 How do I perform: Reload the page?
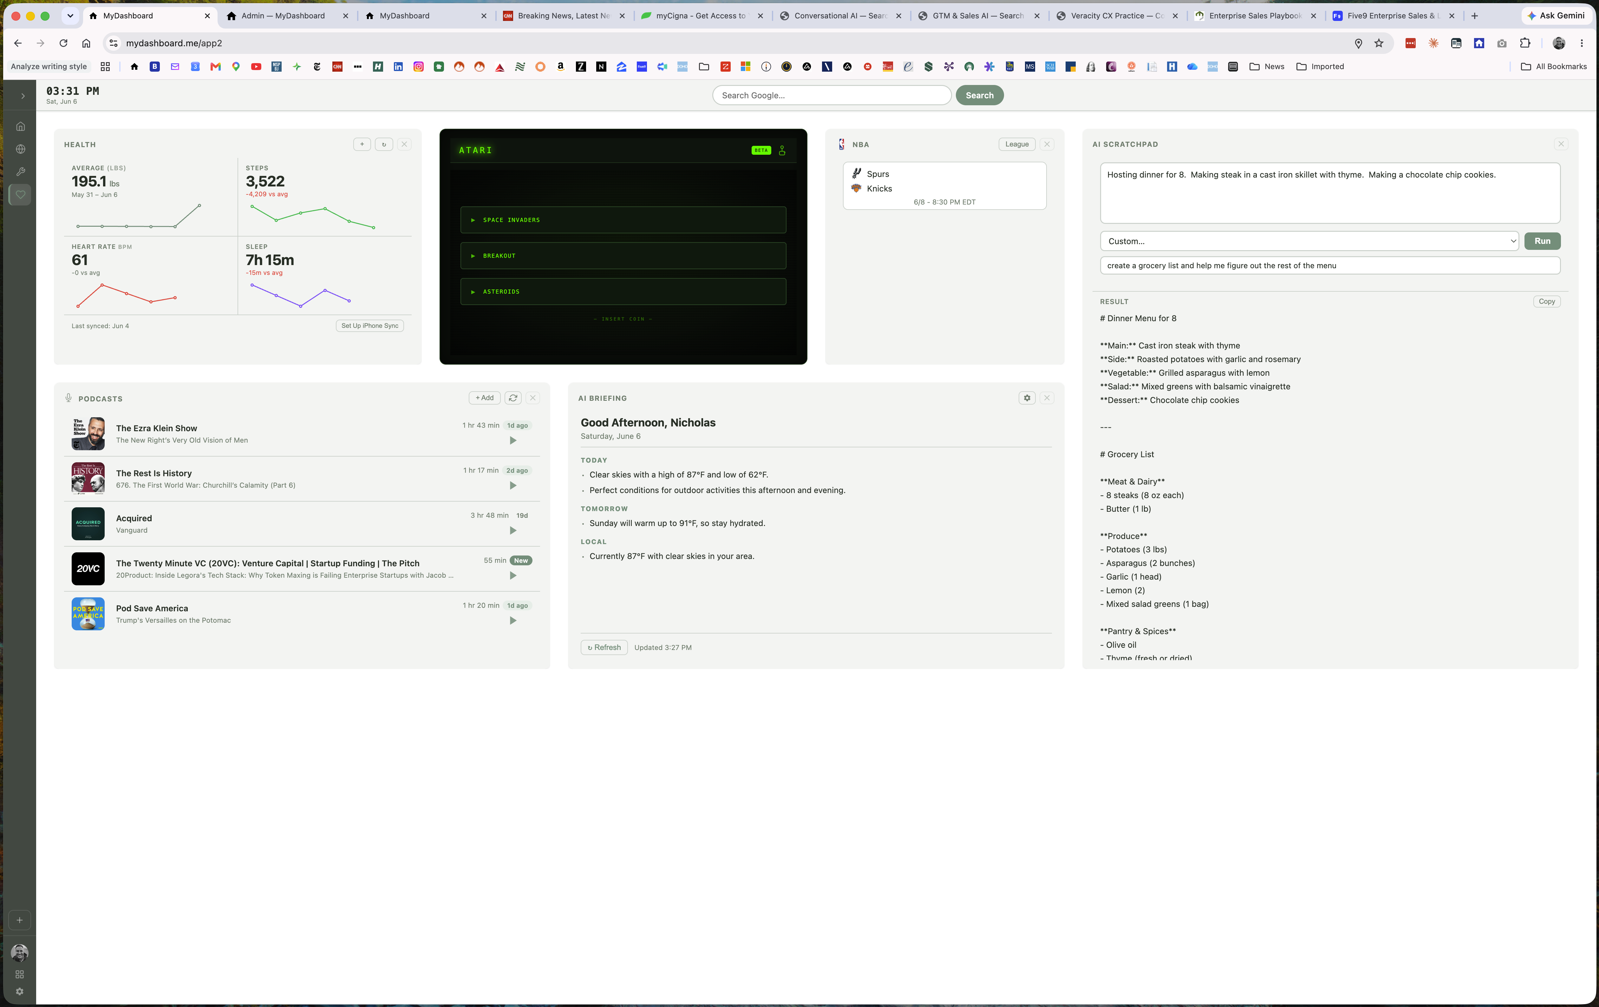63,43
